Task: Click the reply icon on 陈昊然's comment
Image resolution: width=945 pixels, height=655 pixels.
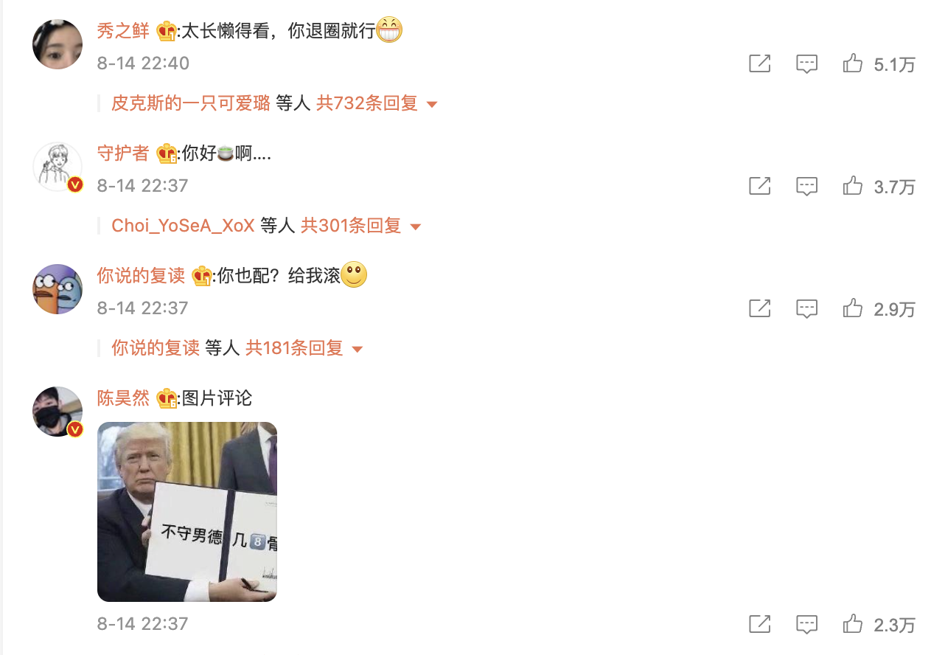Action: click(807, 625)
